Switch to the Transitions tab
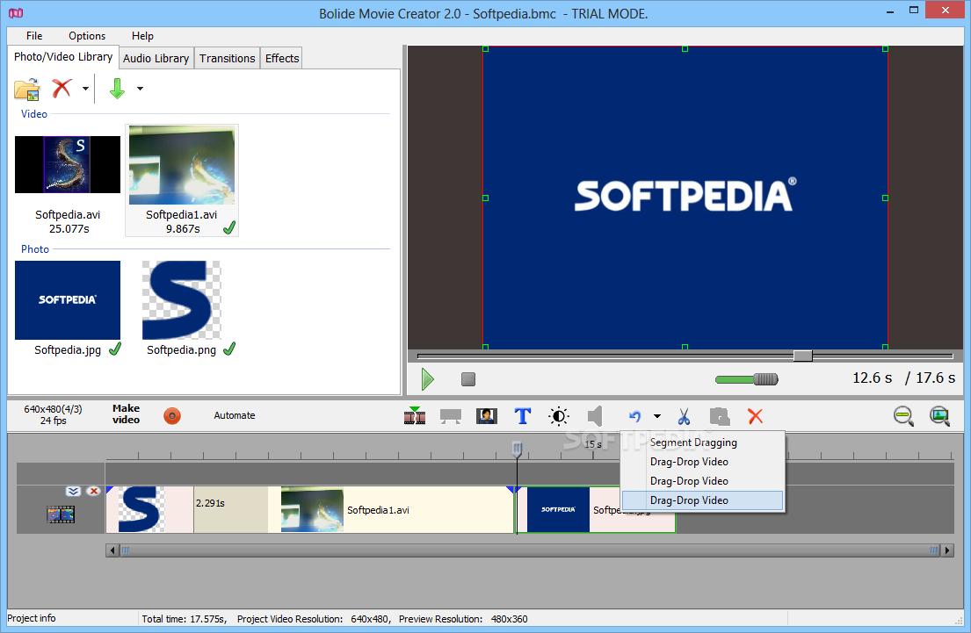 (228, 58)
